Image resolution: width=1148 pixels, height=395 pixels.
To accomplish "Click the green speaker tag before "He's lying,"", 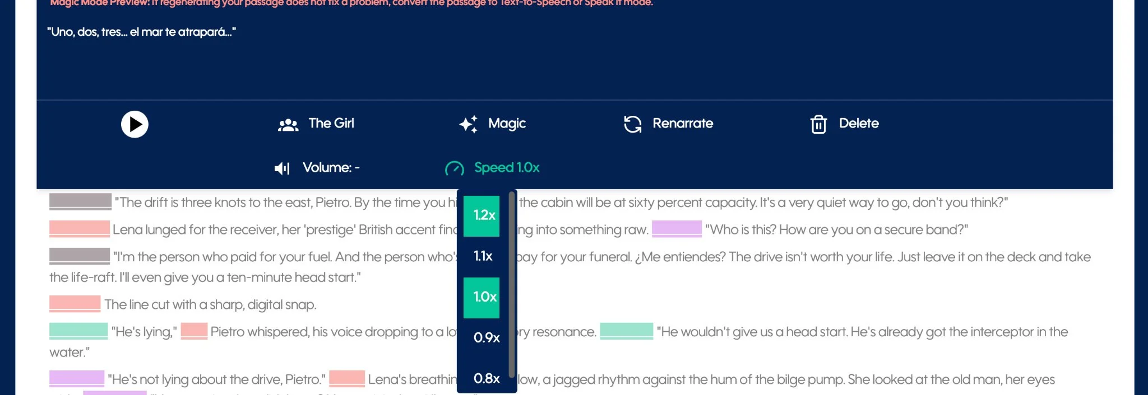I will click(x=78, y=331).
